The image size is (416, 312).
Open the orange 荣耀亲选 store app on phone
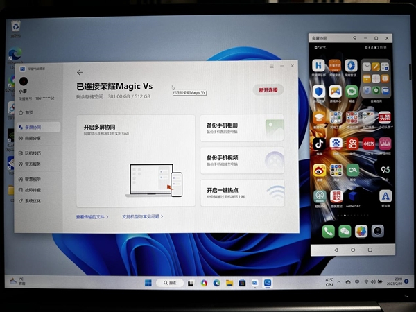[x=335, y=67]
